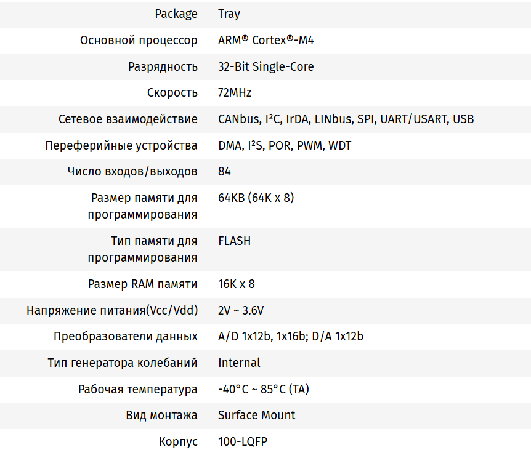Viewport: 531px width, 450px height.
Task: Click the -40°C ~ 85°C temperature value
Action: [x=263, y=389]
